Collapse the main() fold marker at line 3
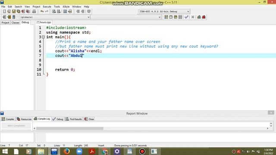Image resolution: width=276 pixels, height=155 pixels. click(x=43, y=37)
